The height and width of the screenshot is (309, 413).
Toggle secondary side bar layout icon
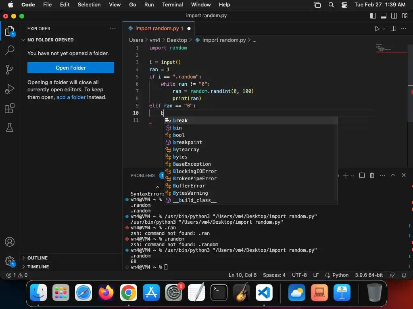tap(394, 16)
